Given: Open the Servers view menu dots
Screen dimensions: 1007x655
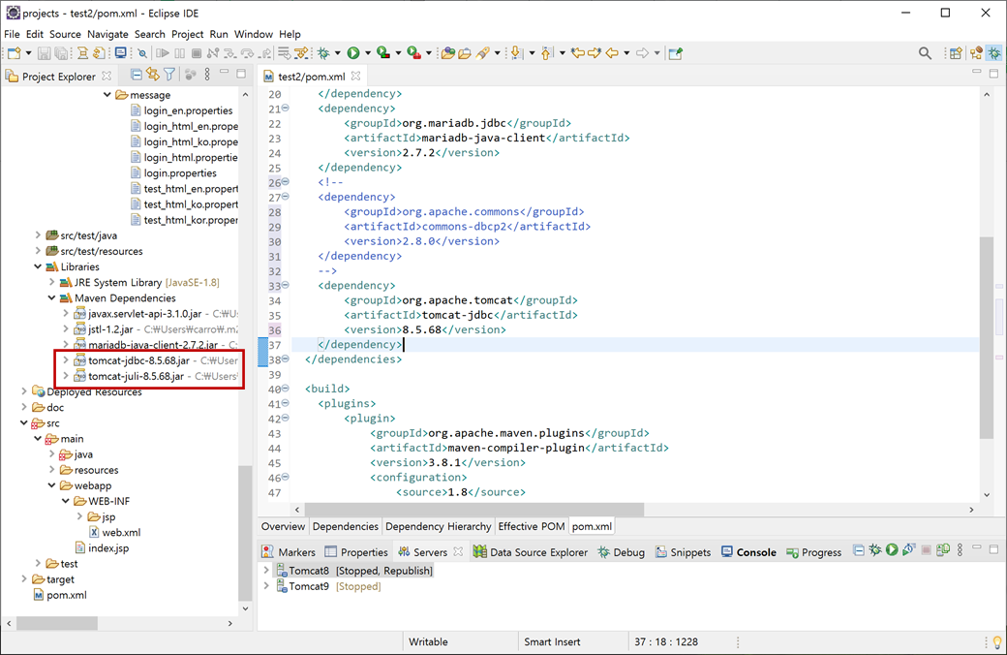Looking at the screenshot, I should tap(961, 550).
